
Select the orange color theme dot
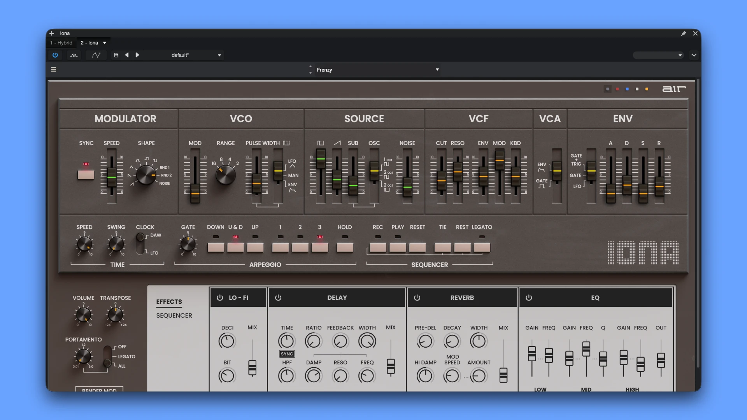(x=647, y=89)
